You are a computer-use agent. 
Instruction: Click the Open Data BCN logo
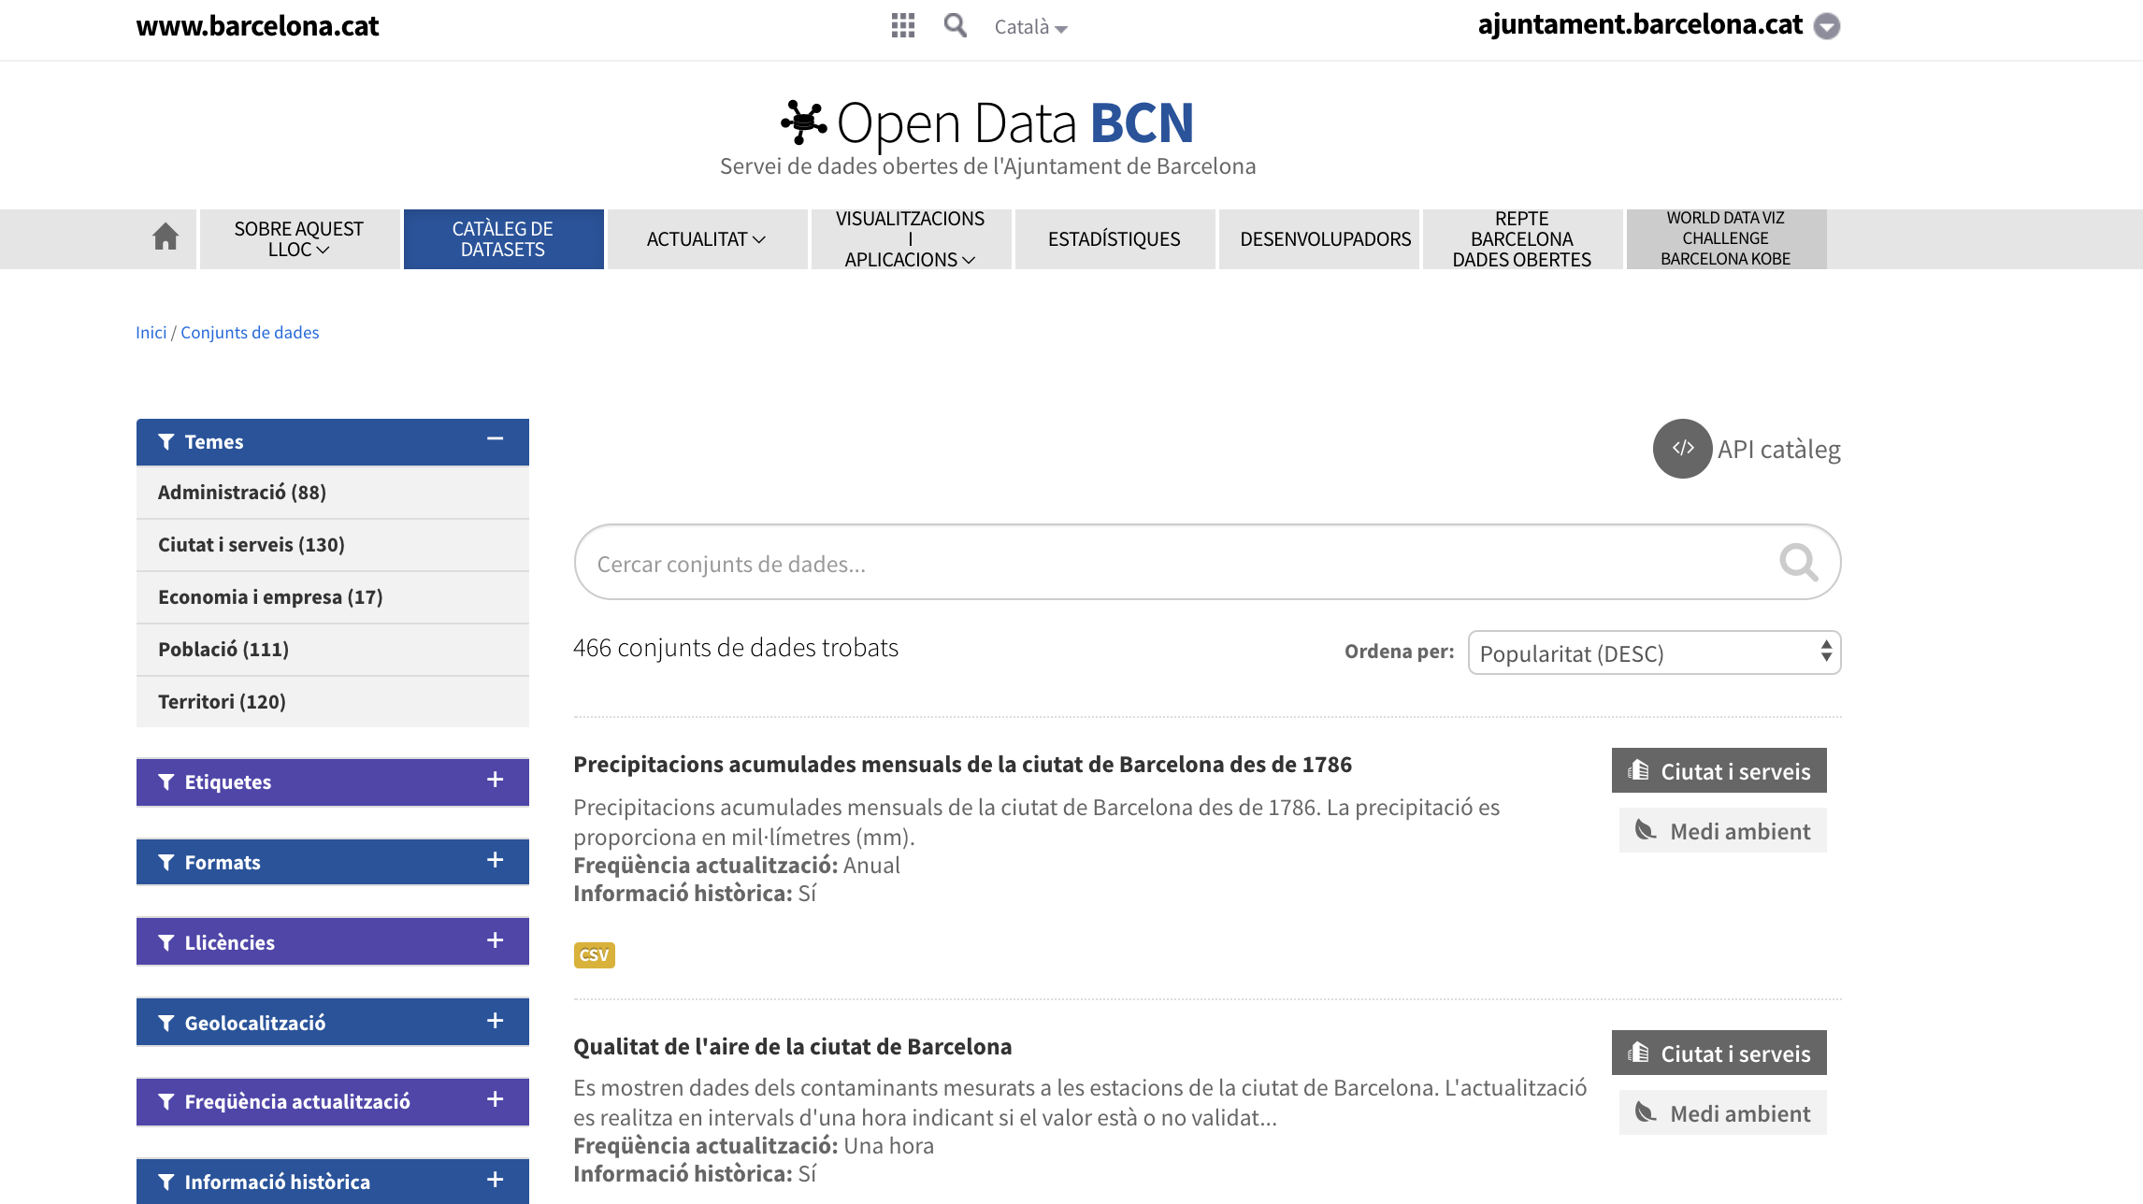click(x=987, y=123)
